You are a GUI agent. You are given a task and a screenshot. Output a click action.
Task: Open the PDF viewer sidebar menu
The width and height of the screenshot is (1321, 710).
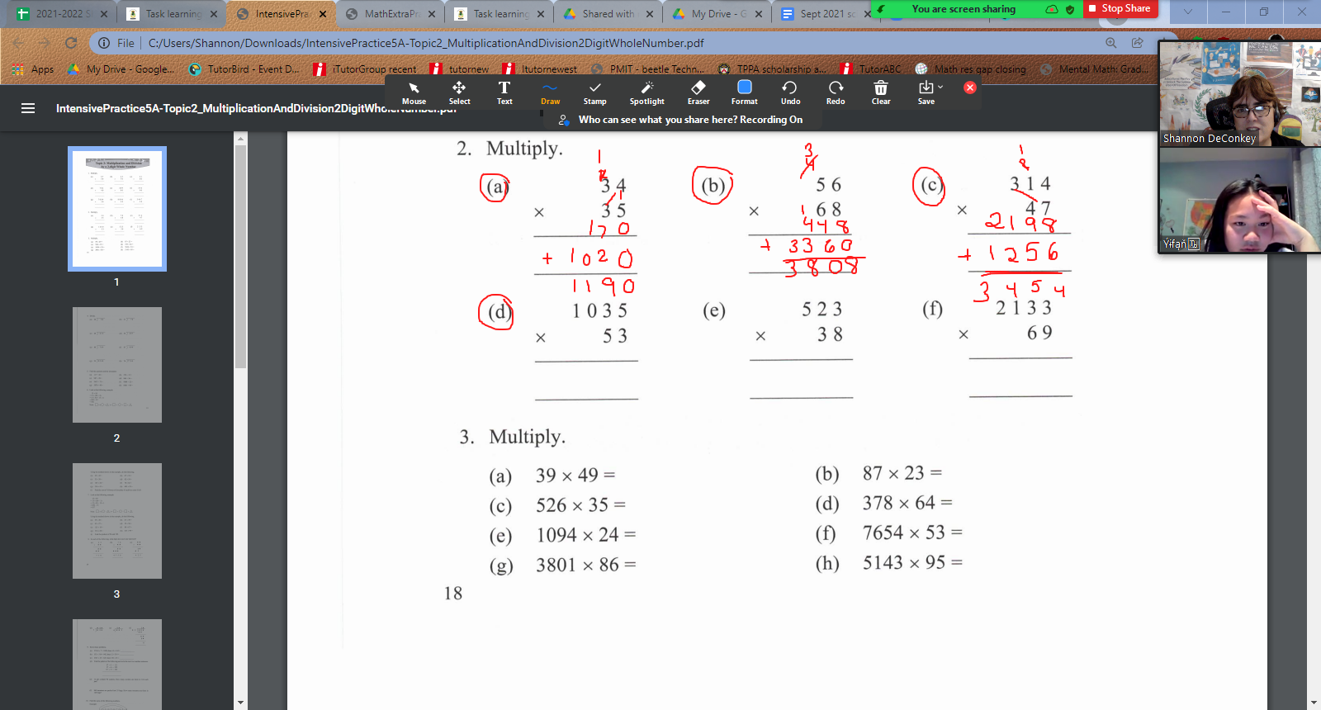point(28,108)
